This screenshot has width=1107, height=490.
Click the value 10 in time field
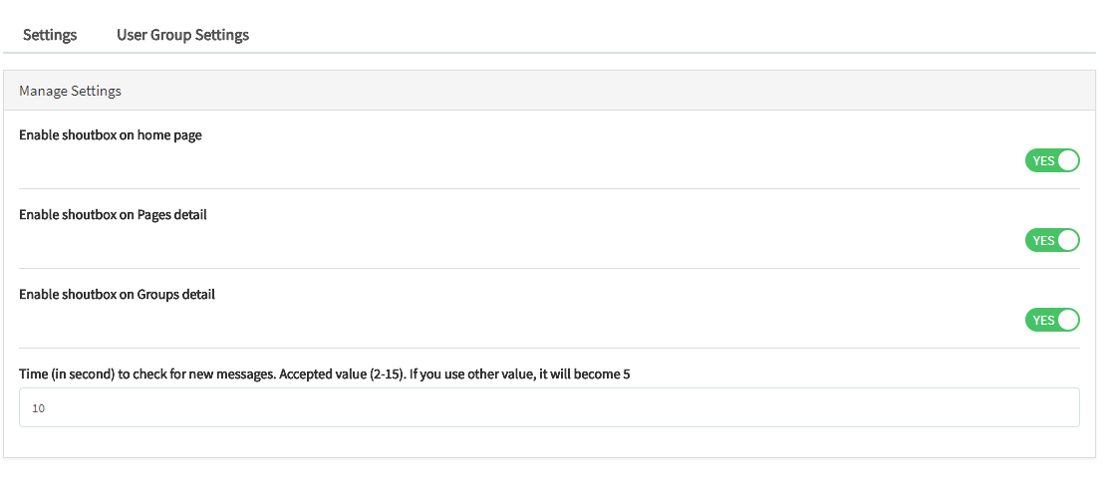pyautogui.click(x=39, y=408)
